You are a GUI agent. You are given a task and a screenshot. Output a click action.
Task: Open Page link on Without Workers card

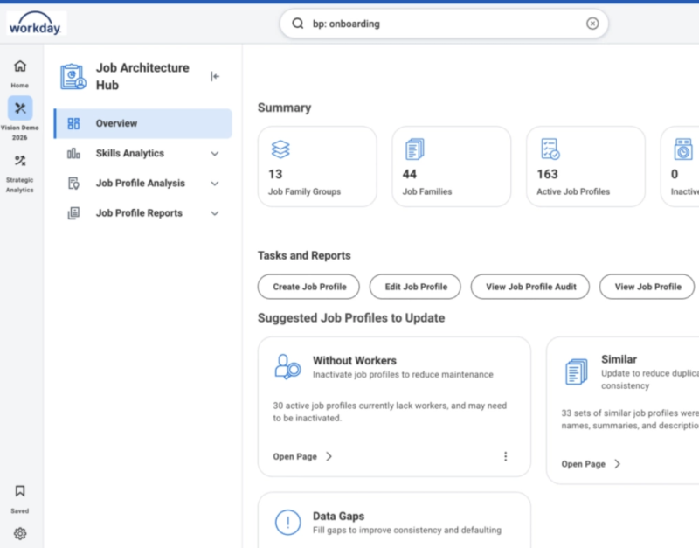click(x=294, y=456)
